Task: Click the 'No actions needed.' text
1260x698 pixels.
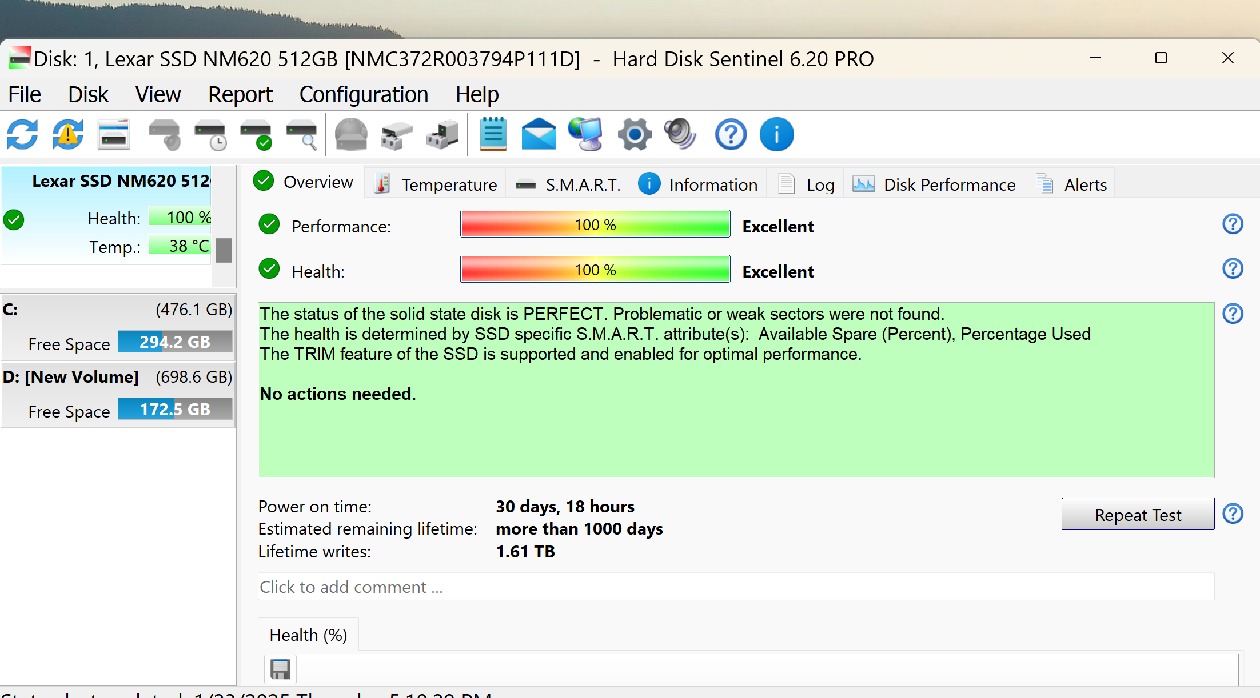Action: point(337,394)
